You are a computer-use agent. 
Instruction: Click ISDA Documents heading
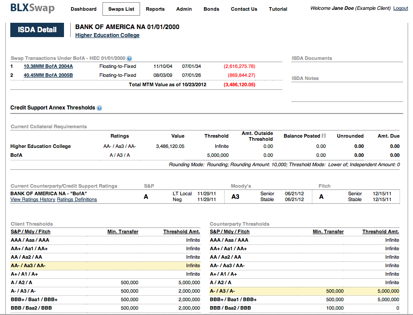311,58
